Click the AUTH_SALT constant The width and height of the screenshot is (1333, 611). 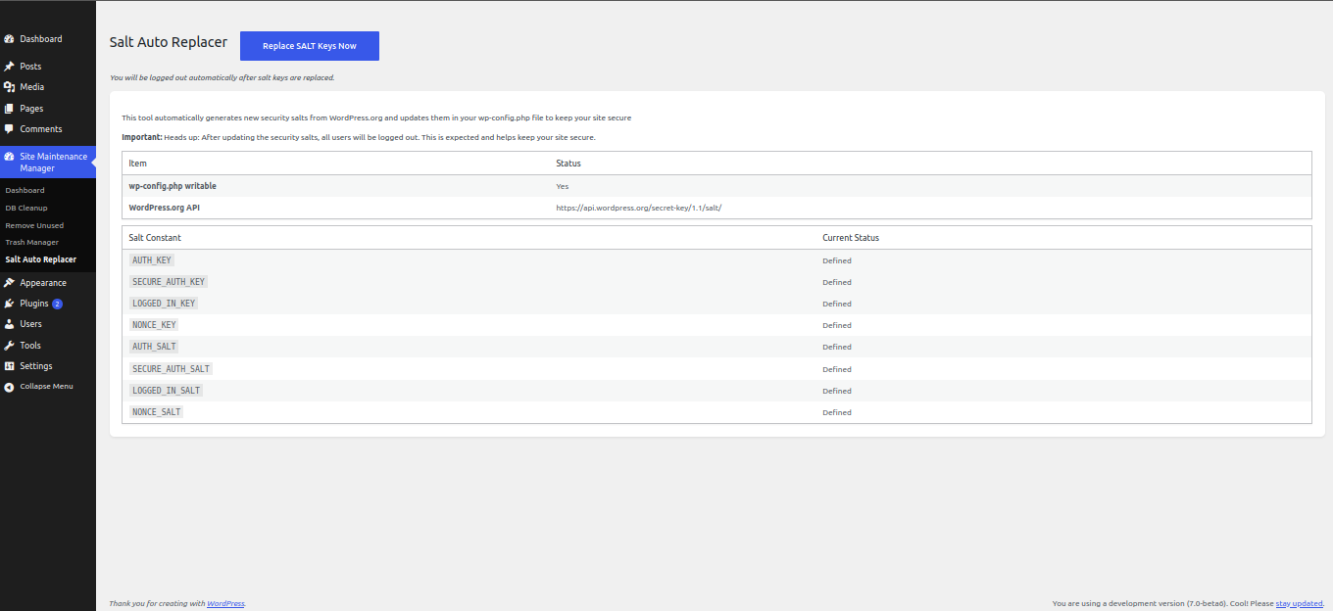pos(154,347)
